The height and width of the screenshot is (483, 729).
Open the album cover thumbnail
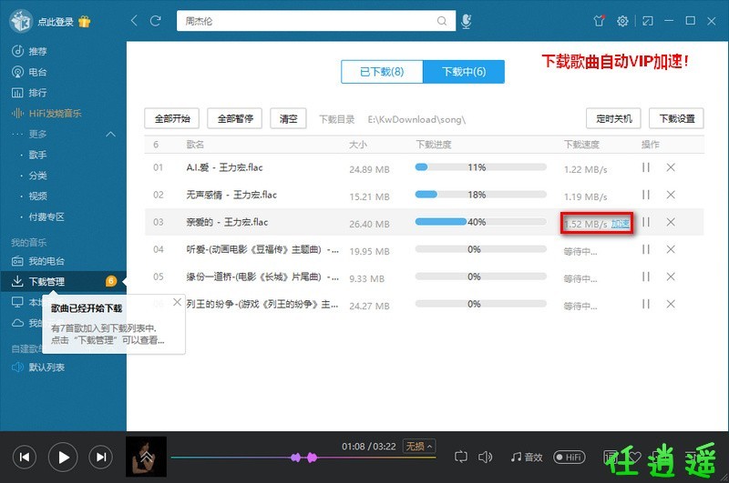[146, 457]
